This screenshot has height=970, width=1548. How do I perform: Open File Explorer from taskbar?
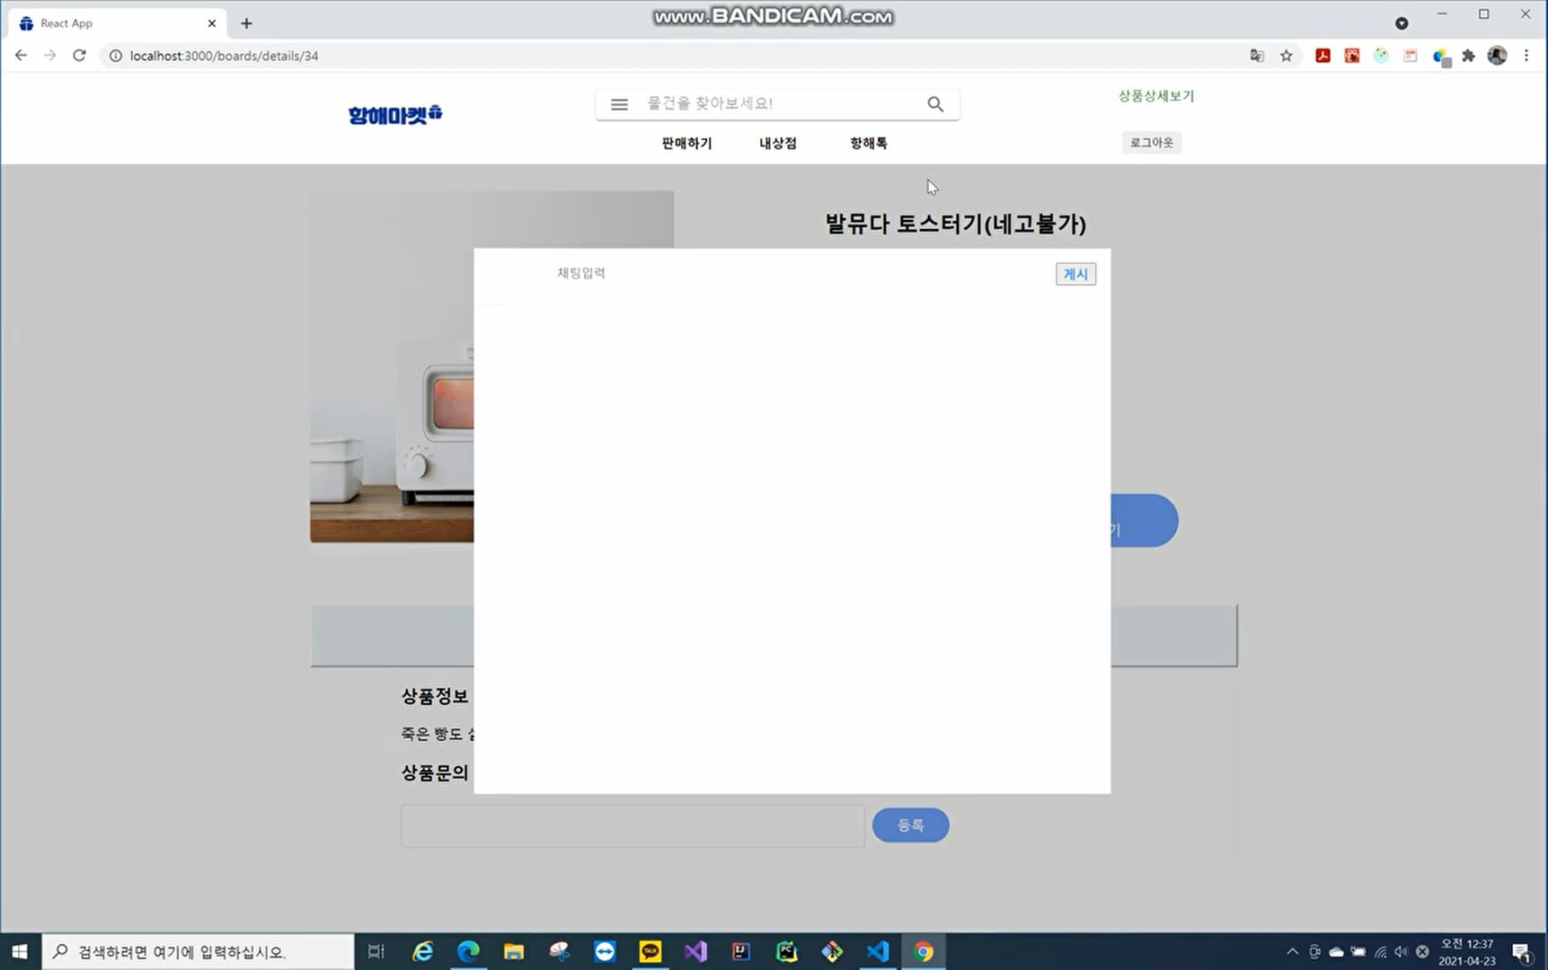[514, 951]
